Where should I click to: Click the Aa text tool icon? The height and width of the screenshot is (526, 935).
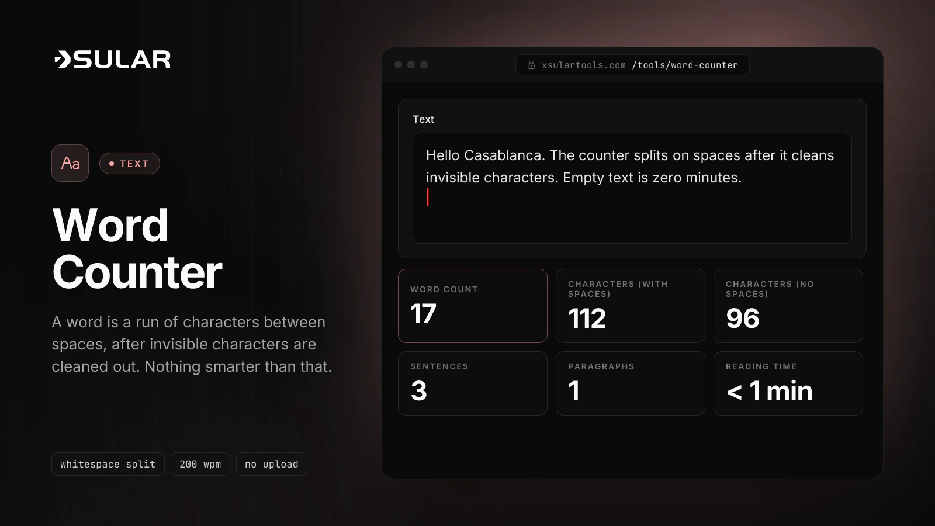click(70, 163)
